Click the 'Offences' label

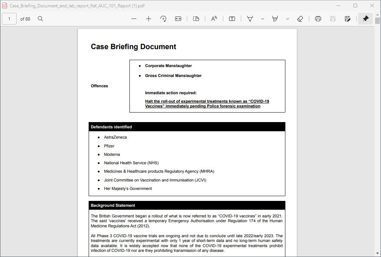(99, 86)
